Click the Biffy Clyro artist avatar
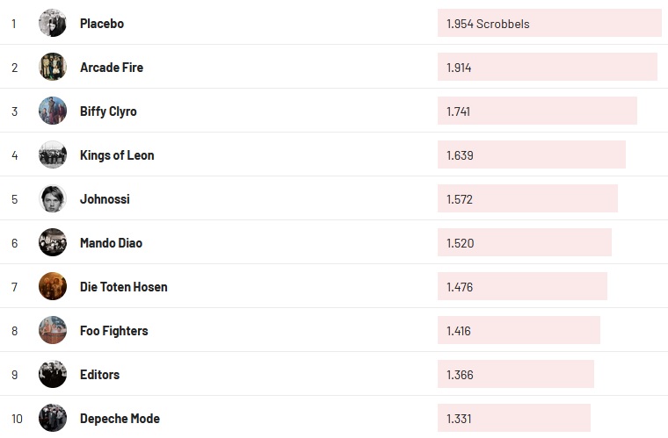668x438 pixels. (x=53, y=111)
